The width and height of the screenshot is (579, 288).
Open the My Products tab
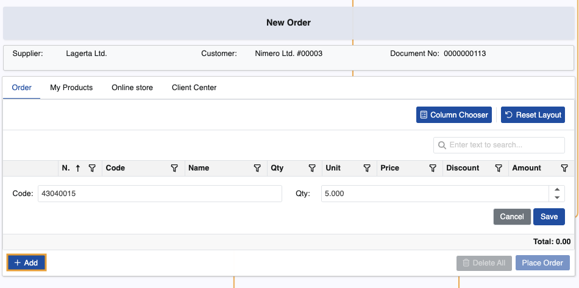[x=71, y=88]
